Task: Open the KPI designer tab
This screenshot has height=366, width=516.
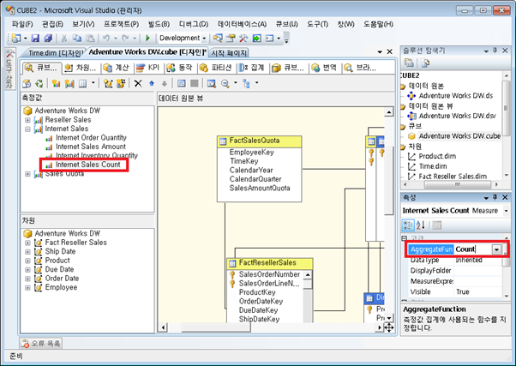Action: [x=148, y=68]
